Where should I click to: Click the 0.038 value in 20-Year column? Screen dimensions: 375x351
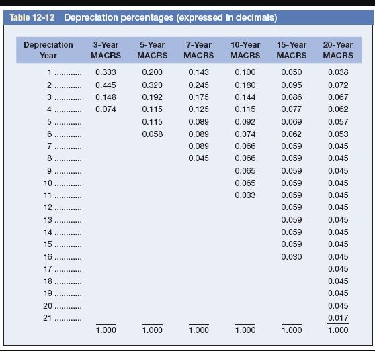coord(338,72)
